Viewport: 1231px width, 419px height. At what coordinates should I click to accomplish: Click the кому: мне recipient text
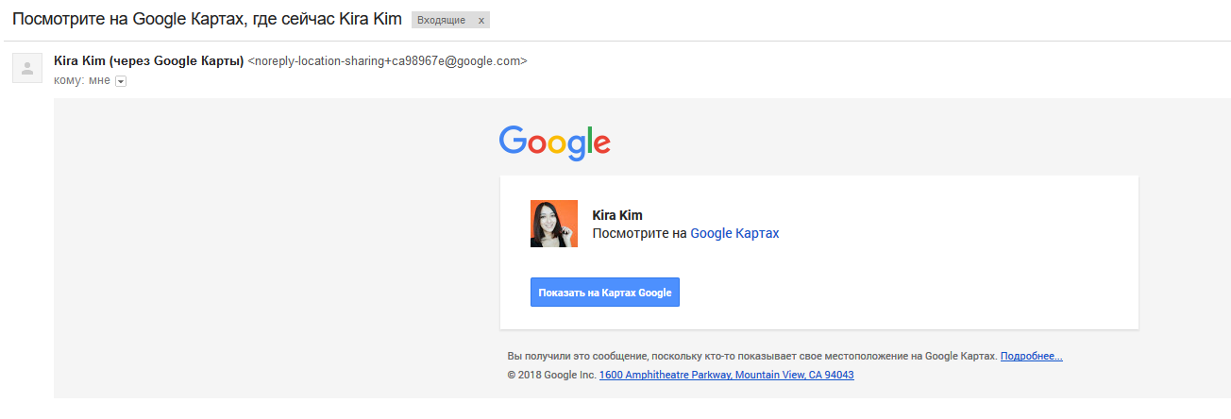[x=81, y=81]
